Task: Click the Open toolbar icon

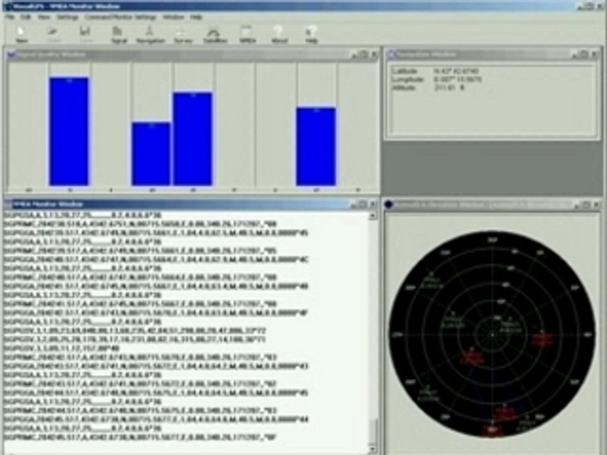Action: click(53, 34)
